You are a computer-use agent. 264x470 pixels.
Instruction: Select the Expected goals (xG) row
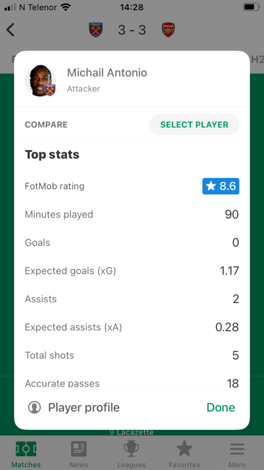pyautogui.click(x=132, y=271)
